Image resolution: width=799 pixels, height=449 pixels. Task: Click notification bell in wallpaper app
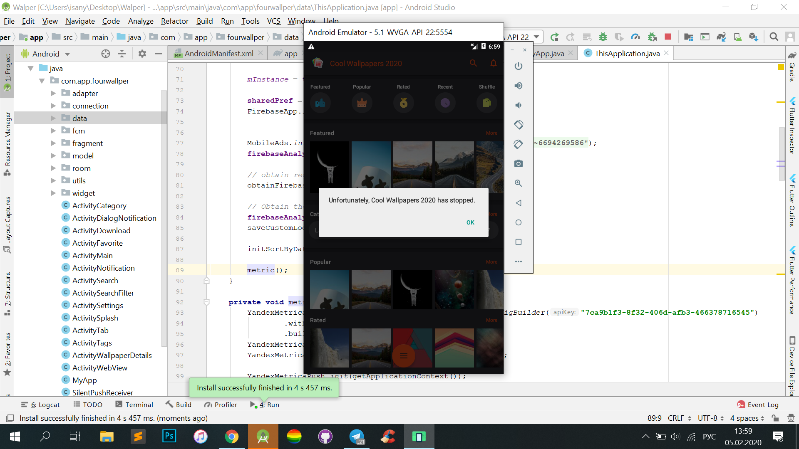click(x=493, y=63)
